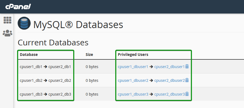The height and width of the screenshot is (108, 244).
Task: Delete privileged user cpuser2_dbuser1 with trash icon
Action: pyautogui.click(x=187, y=67)
